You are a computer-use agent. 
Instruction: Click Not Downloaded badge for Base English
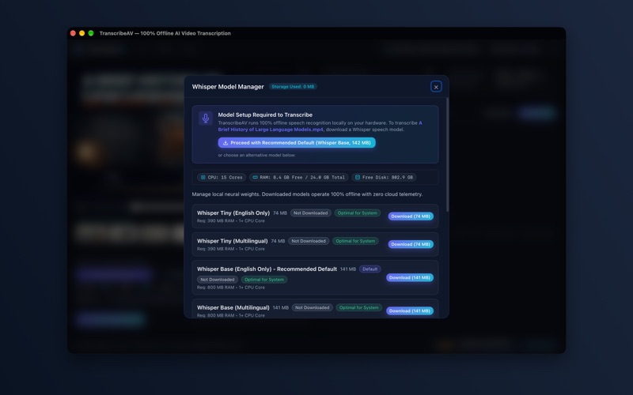coord(217,280)
